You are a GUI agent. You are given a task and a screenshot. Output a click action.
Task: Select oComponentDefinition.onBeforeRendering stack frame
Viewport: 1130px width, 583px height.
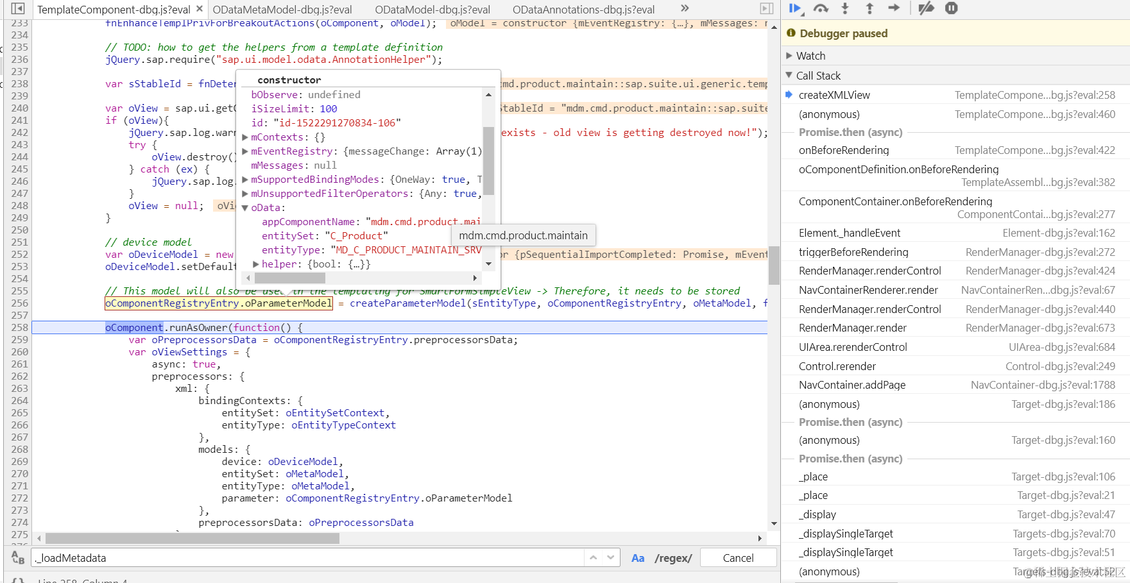[x=956, y=176]
